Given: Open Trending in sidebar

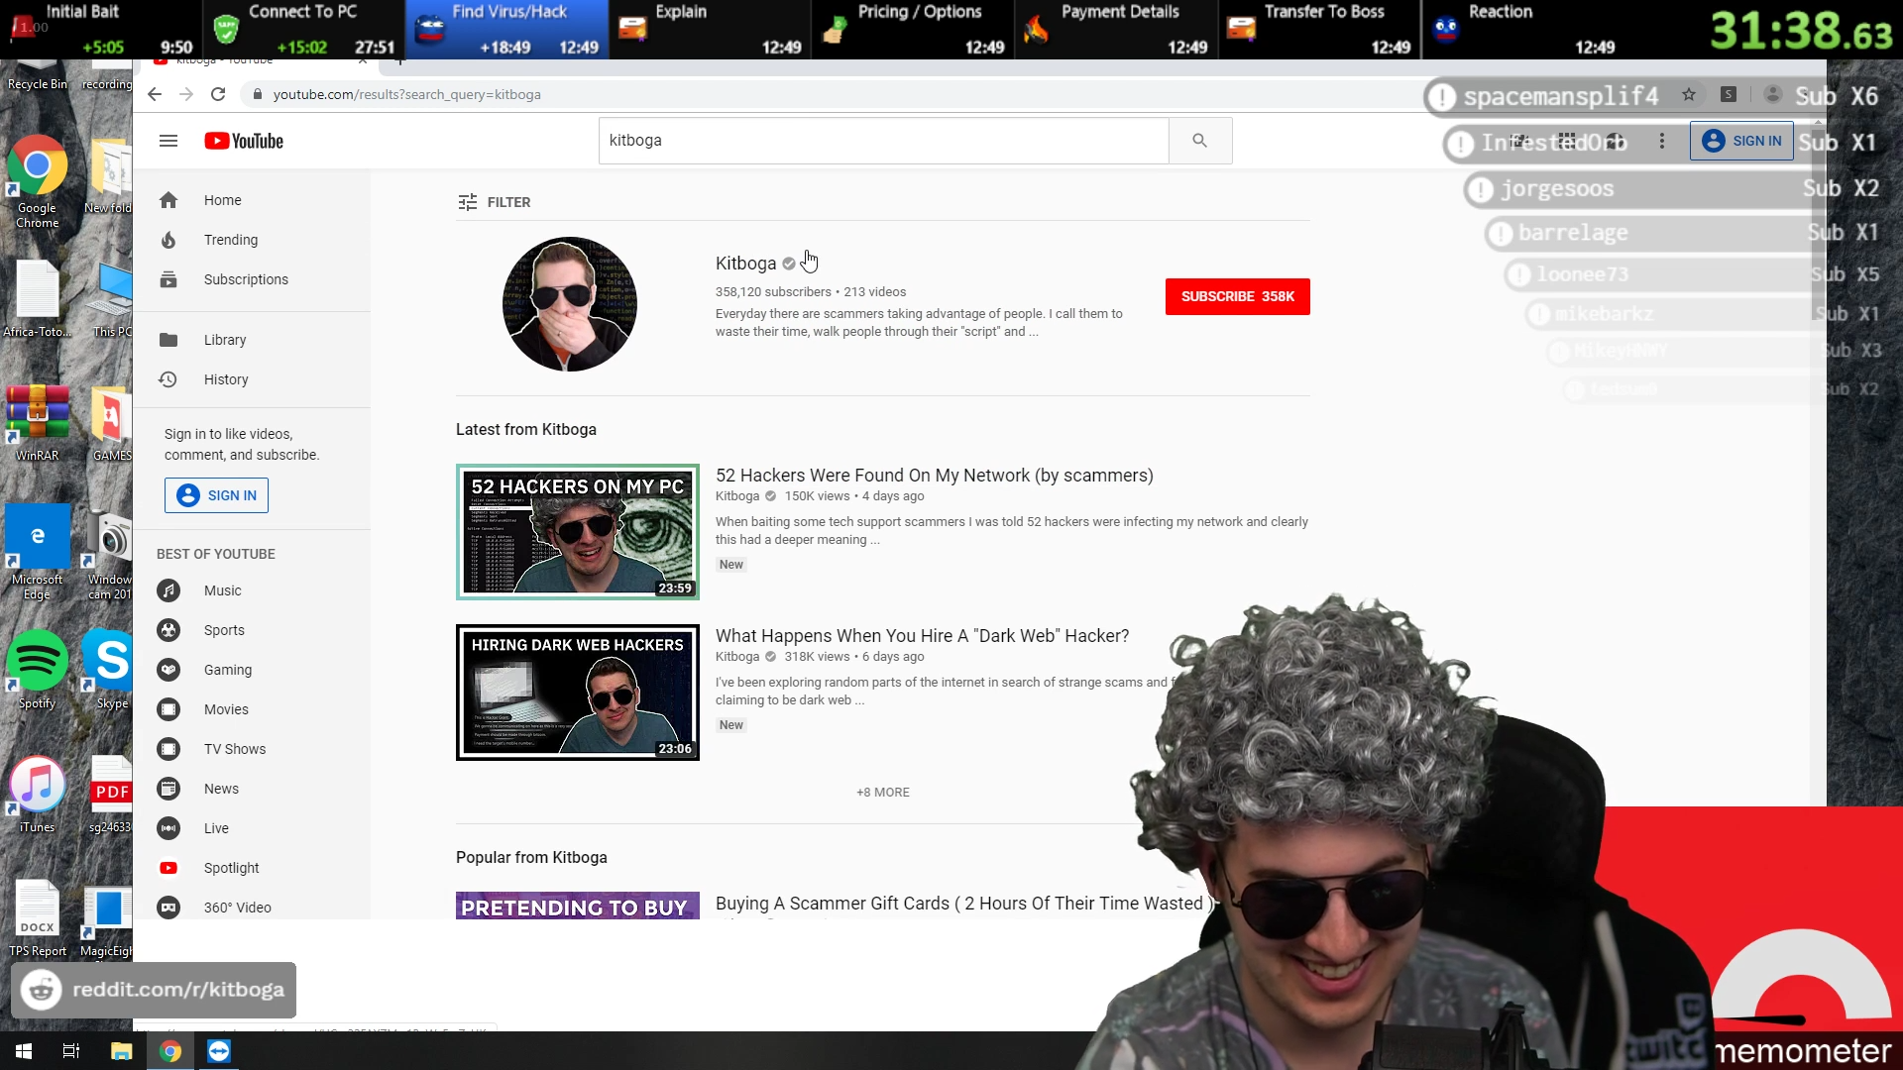Looking at the screenshot, I should (252, 240).
